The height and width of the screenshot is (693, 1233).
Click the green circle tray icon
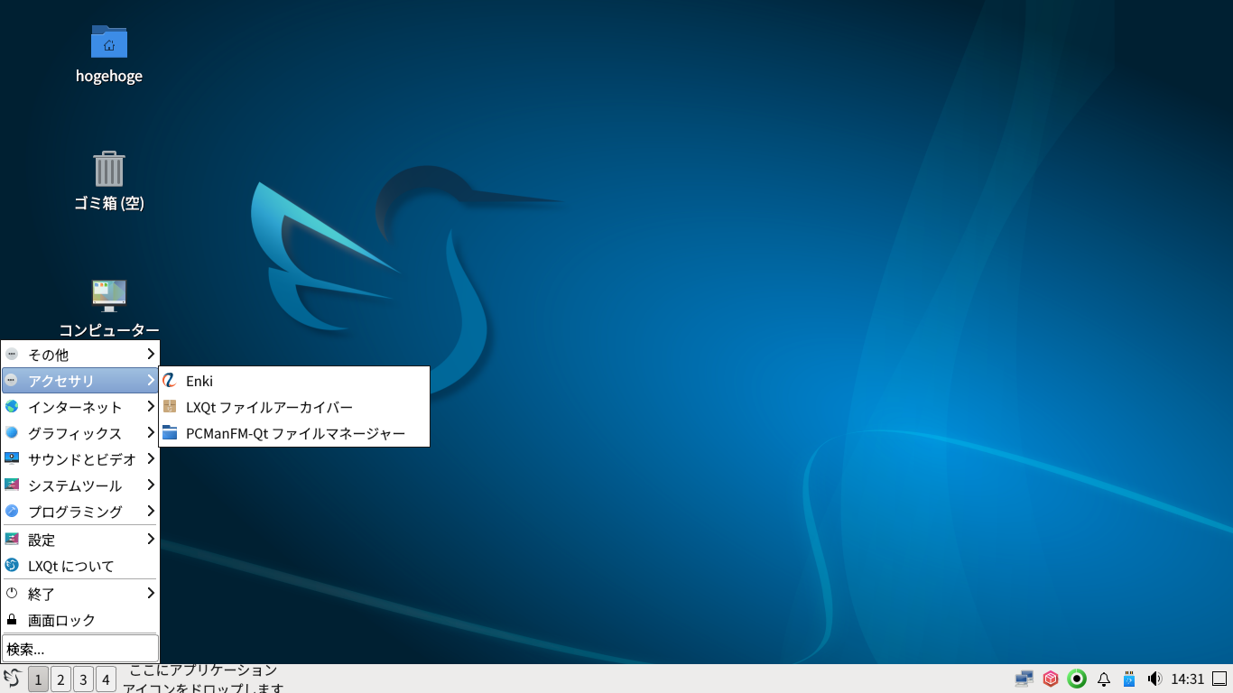point(1077,679)
